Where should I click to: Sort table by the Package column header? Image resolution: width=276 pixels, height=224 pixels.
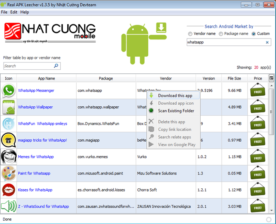tap(106, 78)
